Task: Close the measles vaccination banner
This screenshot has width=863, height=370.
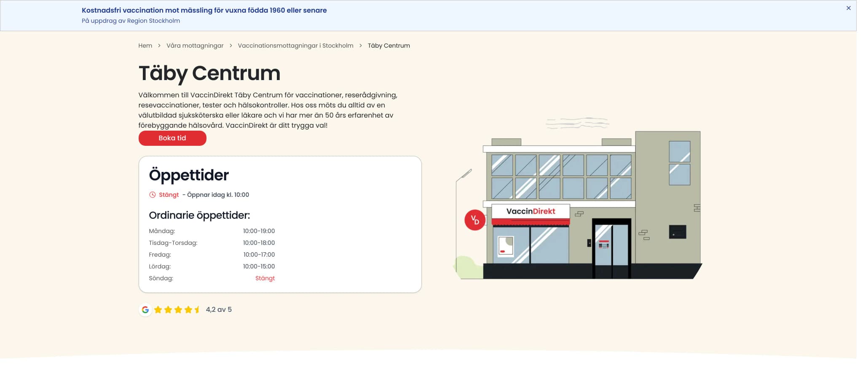Action: click(848, 8)
